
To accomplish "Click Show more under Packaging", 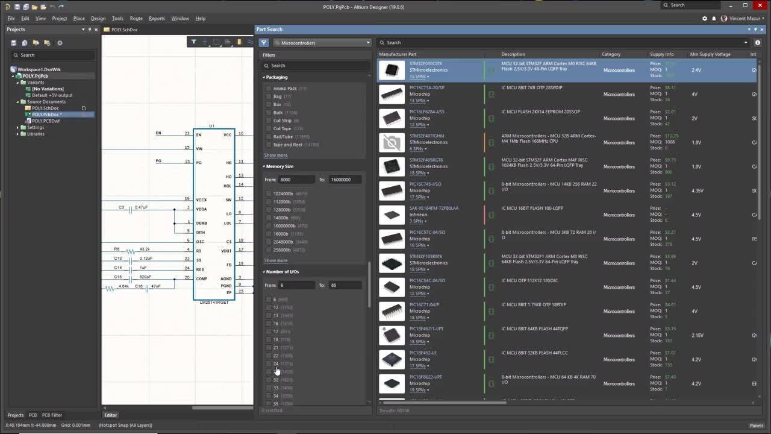I will pos(276,156).
